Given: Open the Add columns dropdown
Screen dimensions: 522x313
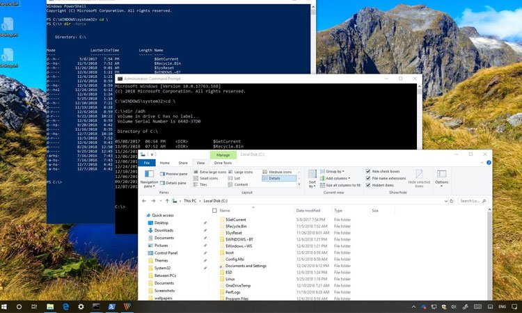Looking at the screenshot, I should [x=337, y=178].
